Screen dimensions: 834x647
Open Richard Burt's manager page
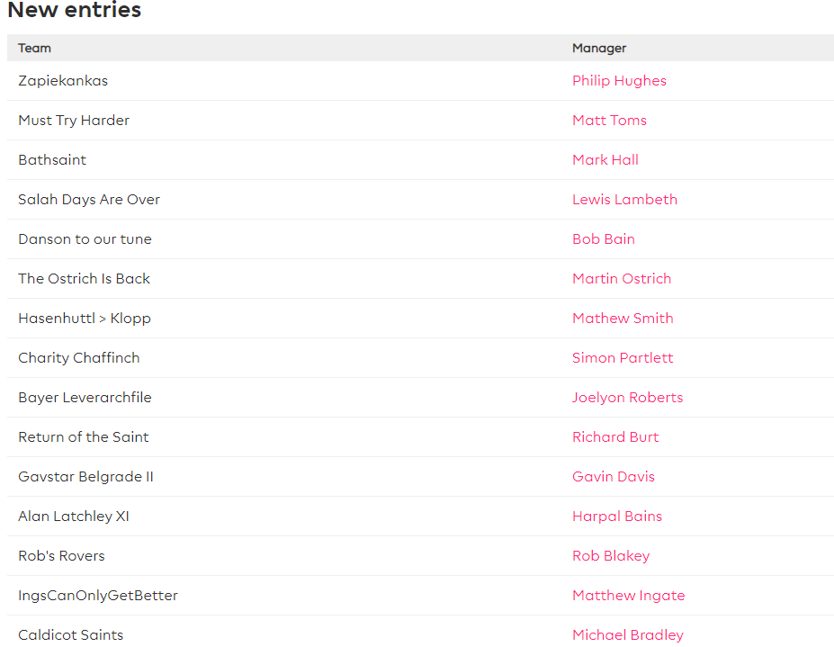click(x=615, y=437)
